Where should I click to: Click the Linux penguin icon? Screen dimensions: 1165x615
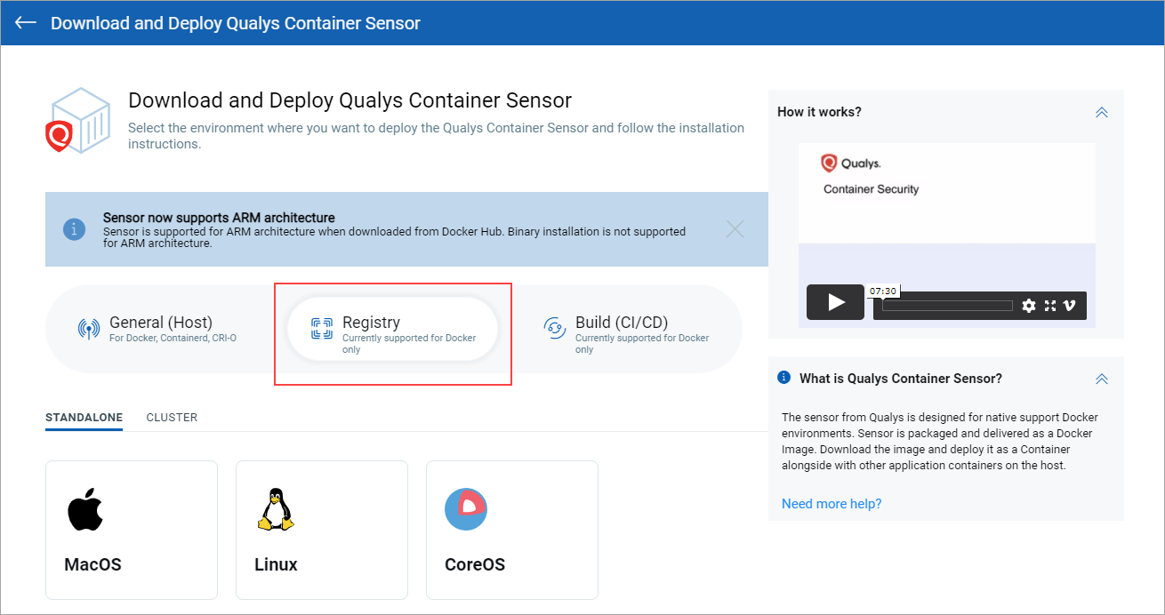point(276,509)
